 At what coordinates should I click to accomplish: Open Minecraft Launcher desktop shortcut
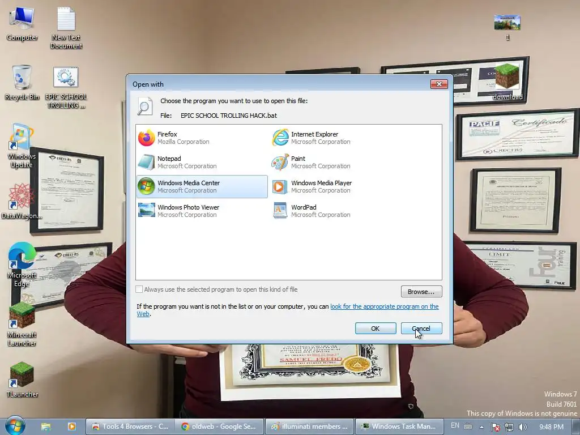click(x=22, y=325)
